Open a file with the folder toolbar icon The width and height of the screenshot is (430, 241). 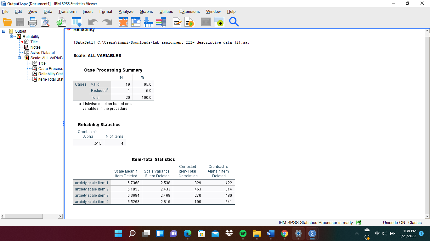8,22
